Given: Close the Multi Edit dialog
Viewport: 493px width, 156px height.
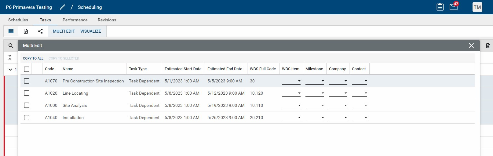Looking at the screenshot, I should pyautogui.click(x=471, y=45).
